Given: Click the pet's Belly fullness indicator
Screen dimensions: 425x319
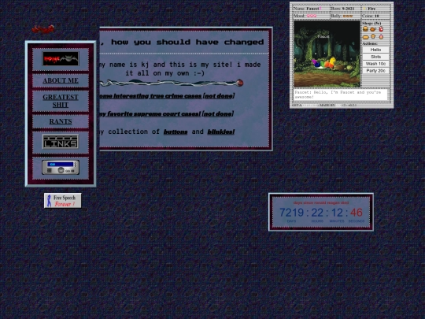Looking at the screenshot, I should [x=348, y=16].
